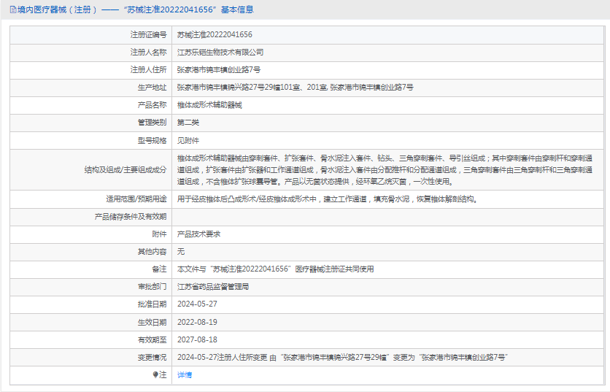Click the 其他内容 value 无
Screen dimensions: 610x392
(181, 251)
